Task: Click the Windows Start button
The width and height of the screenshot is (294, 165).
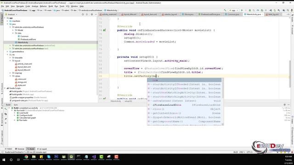Action: click(x=4, y=160)
